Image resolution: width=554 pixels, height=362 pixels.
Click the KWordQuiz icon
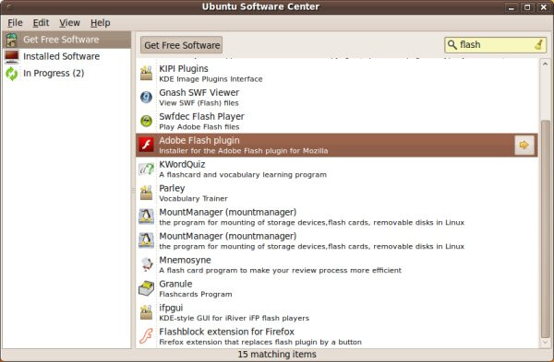point(146,169)
